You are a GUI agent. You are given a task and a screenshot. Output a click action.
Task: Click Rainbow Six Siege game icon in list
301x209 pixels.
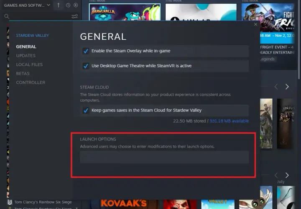(x=10, y=202)
